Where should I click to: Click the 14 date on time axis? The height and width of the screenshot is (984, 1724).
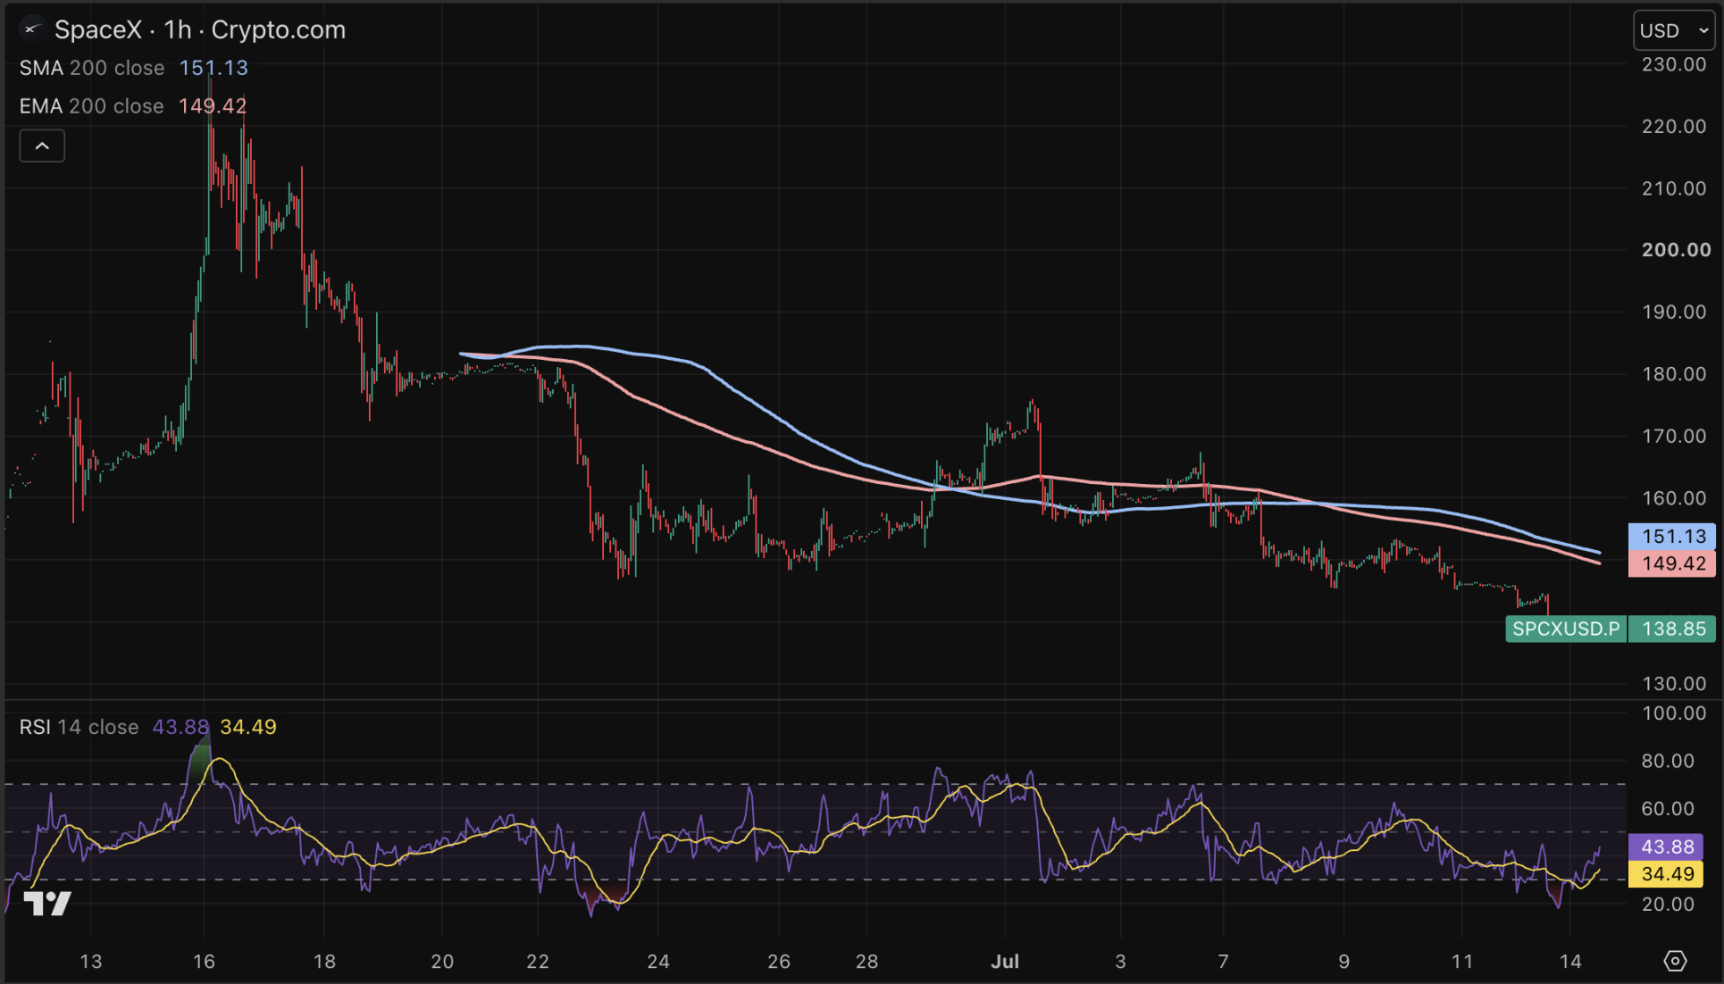click(1570, 962)
